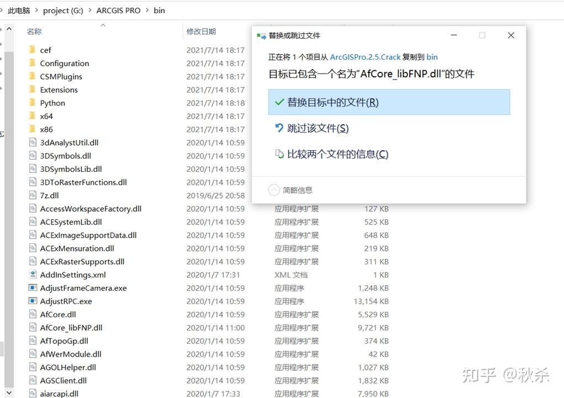Click the 7,950 KB size cell

click(373, 394)
